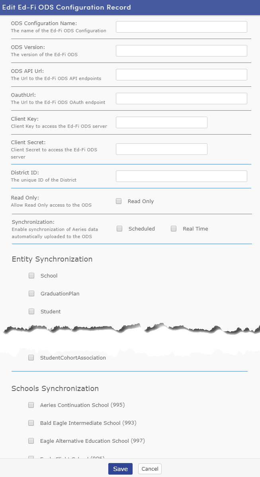
Task: Select the OauthUrl text field
Action: (181, 98)
